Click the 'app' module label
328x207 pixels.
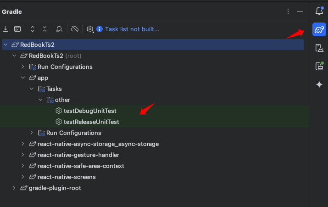click(x=43, y=78)
